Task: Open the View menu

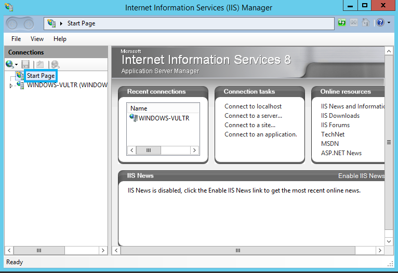Action: pos(37,39)
